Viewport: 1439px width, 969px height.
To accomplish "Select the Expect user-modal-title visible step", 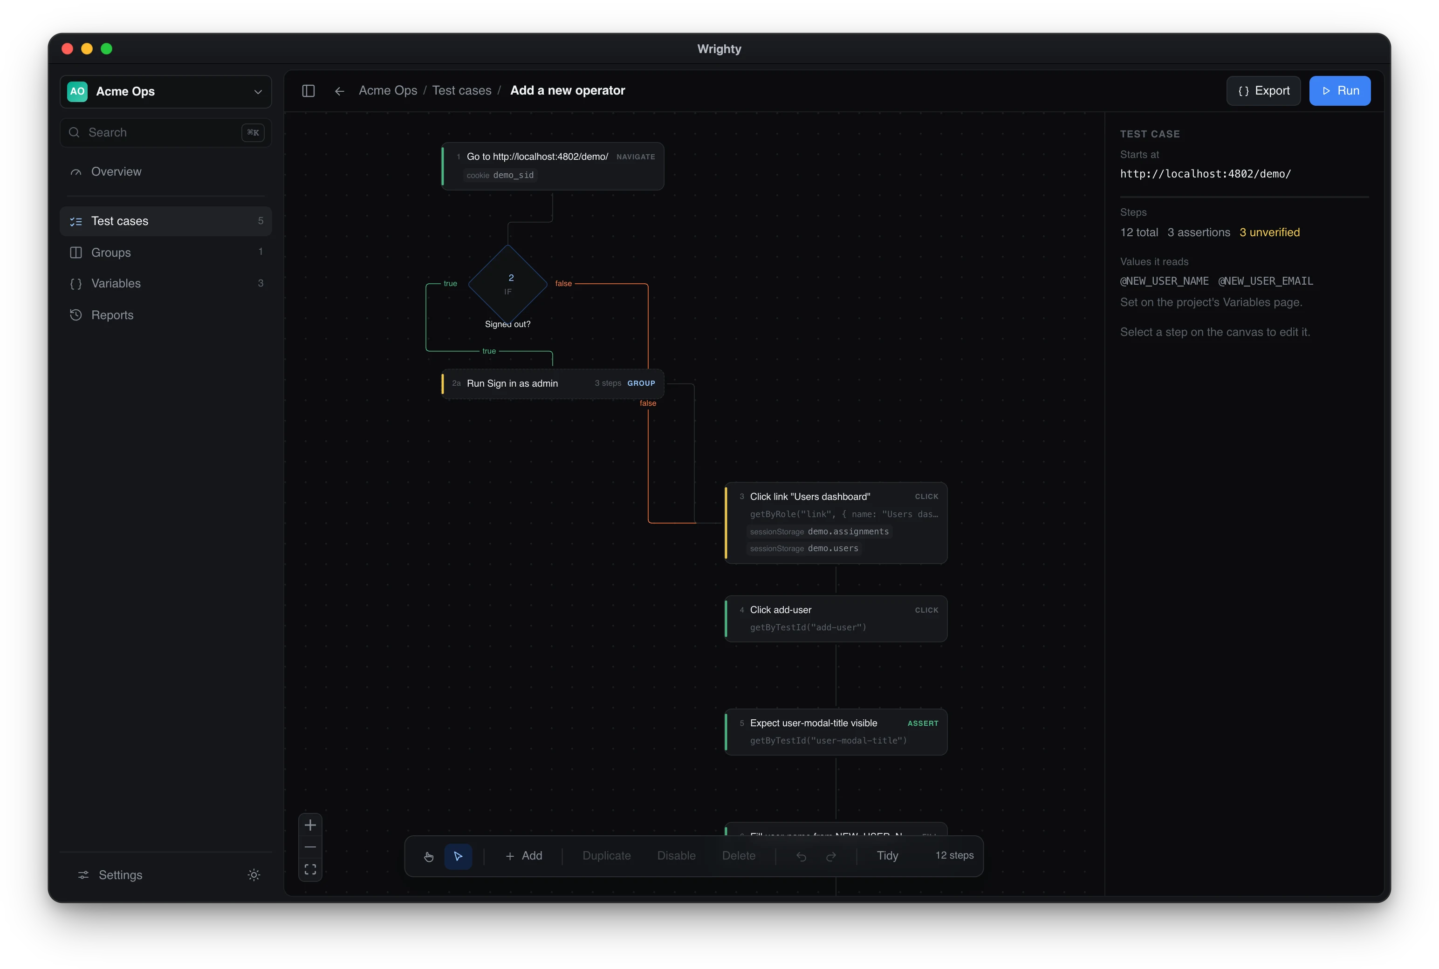I will 836,732.
